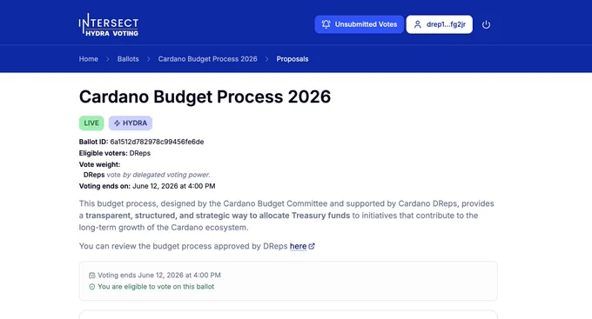Click the user icon beside drep1...fg2jr
592x319 pixels.
click(418, 24)
